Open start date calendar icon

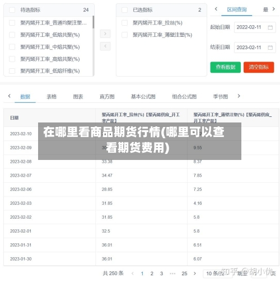tap(270, 27)
